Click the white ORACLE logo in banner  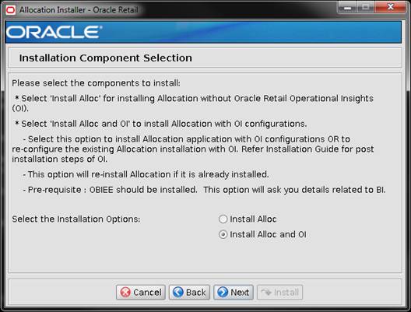pos(54,32)
